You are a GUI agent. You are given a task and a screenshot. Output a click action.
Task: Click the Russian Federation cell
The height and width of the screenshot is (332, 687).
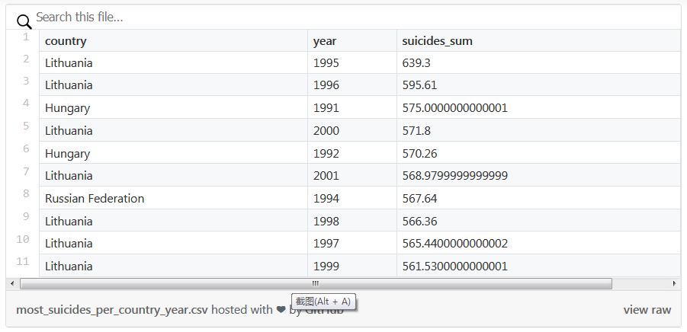[95, 199]
